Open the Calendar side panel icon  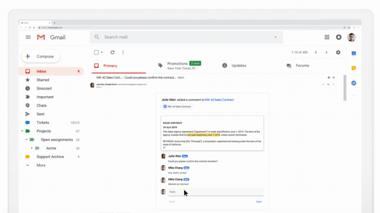pos(354,53)
